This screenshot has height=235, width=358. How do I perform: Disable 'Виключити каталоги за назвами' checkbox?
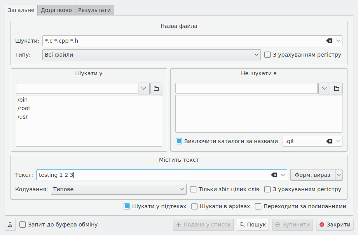click(179, 141)
